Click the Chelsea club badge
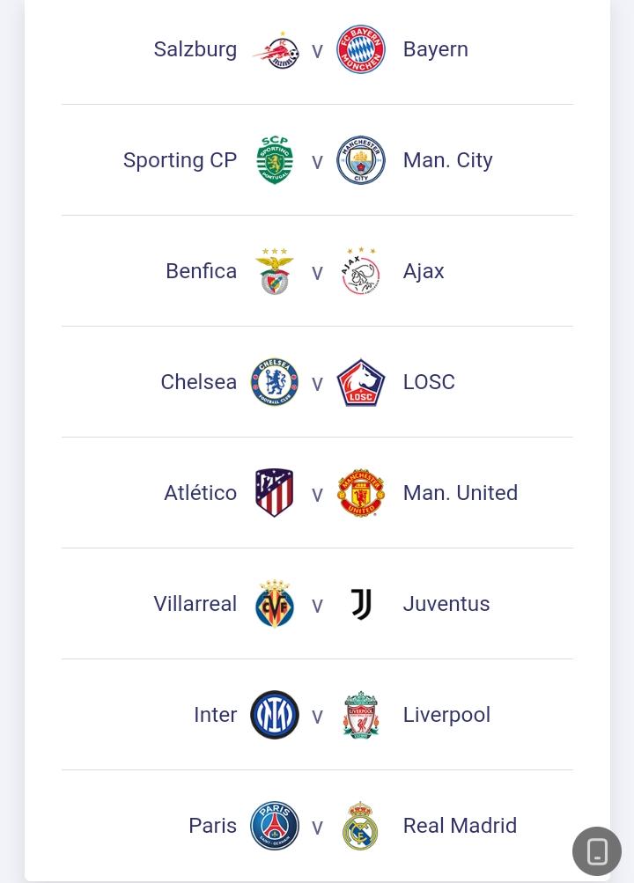The image size is (634, 883). coord(275,382)
